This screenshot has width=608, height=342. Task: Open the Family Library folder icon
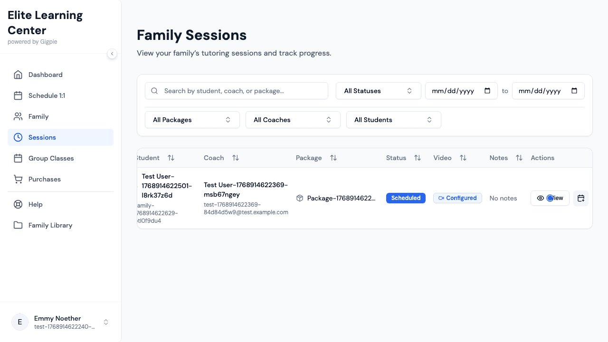point(18,225)
